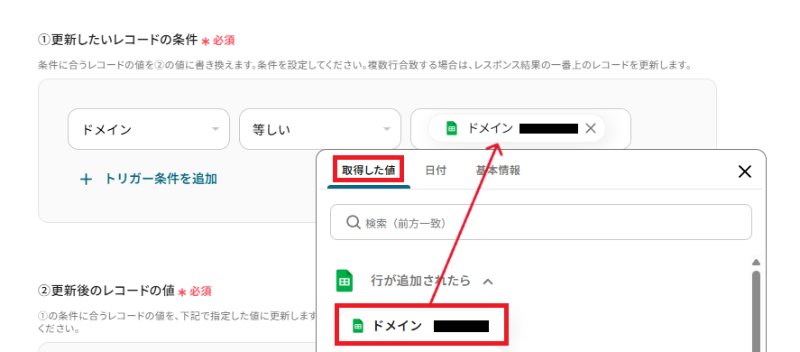The height and width of the screenshot is (352, 800).
Task: Switch to the 取得した値 tab
Action: (369, 170)
